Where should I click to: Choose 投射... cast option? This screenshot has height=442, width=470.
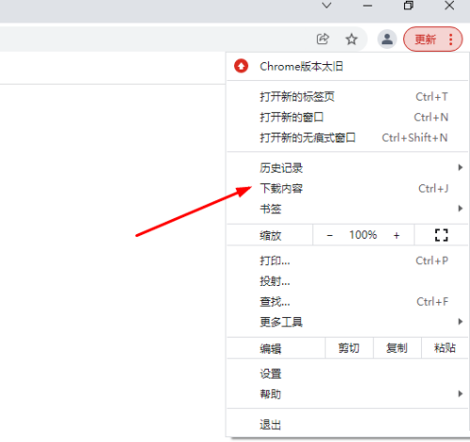point(347,281)
